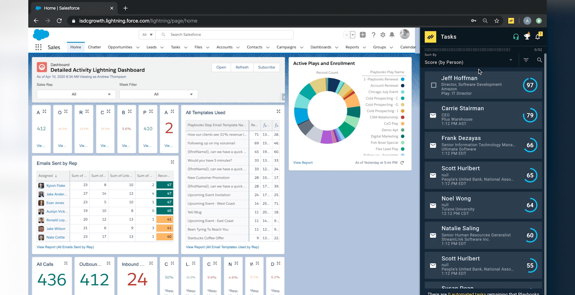This screenshot has width=575, height=295.
Task: Click the search magnifier in Tasks panel
Action: coord(539,60)
